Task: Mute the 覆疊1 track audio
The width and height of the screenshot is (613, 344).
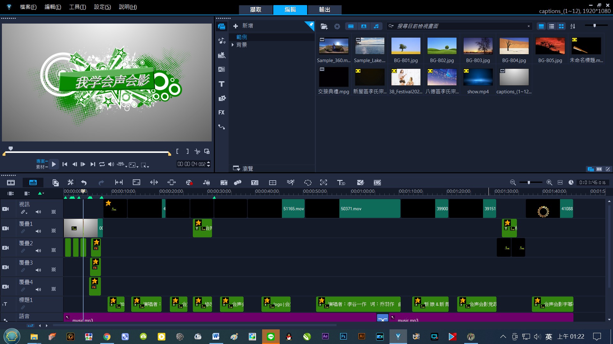Action: [x=38, y=231]
